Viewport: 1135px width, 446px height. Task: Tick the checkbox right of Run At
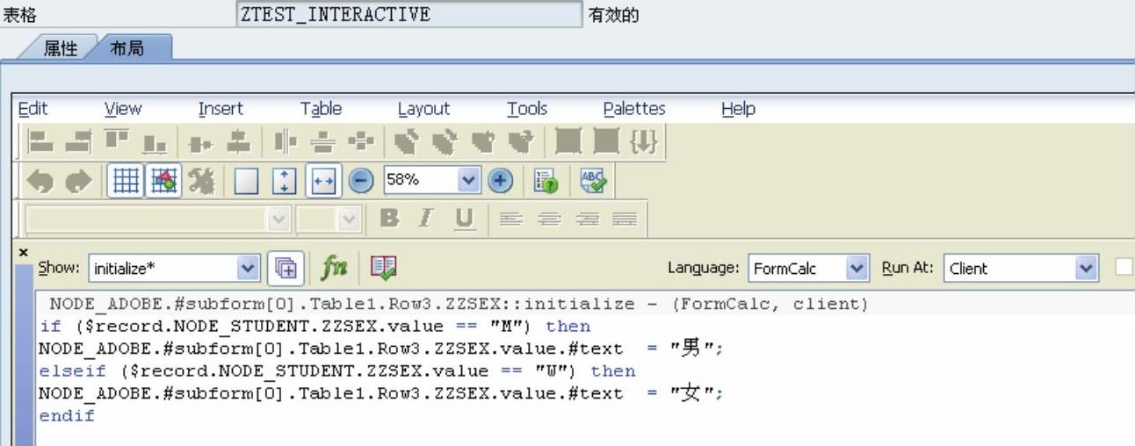coord(1124,268)
